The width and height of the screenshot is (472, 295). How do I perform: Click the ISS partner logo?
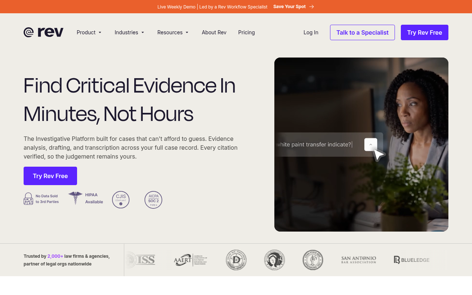(140, 260)
